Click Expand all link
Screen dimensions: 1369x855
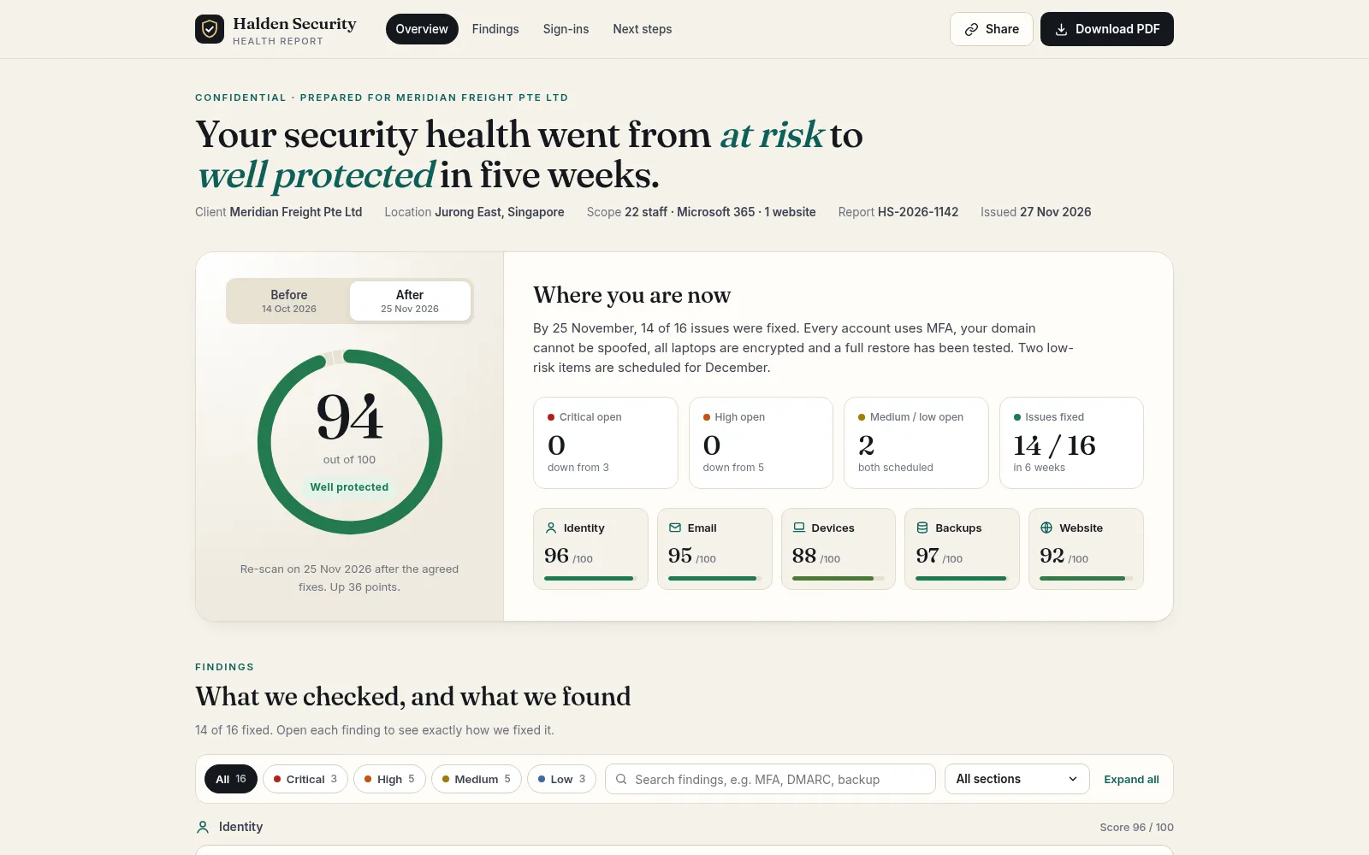point(1131,779)
